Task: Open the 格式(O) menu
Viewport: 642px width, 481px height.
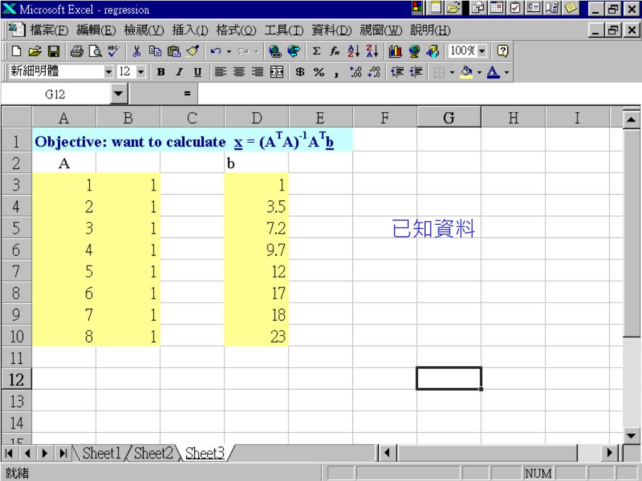Action: 236,30
